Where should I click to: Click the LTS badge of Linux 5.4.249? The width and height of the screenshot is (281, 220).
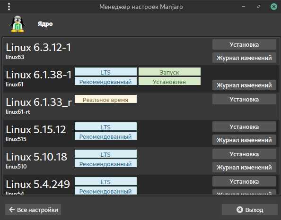coord(105,181)
